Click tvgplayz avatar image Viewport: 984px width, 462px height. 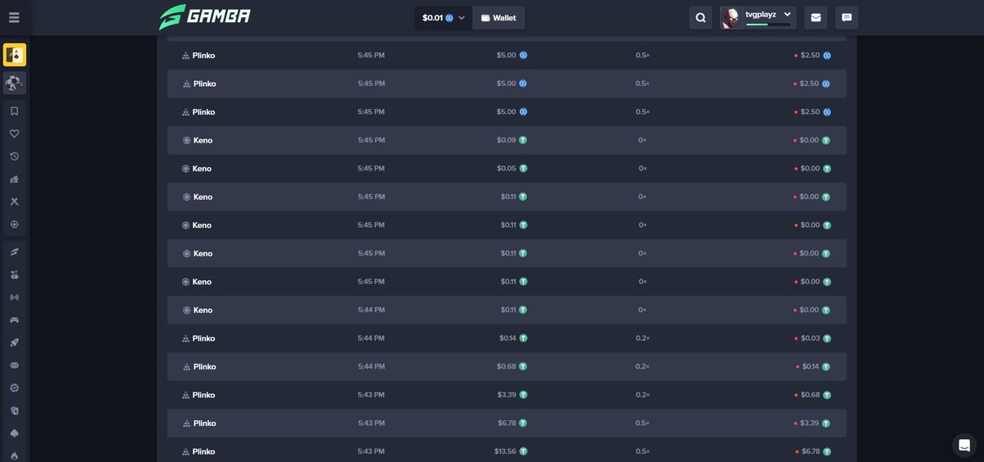tap(731, 18)
